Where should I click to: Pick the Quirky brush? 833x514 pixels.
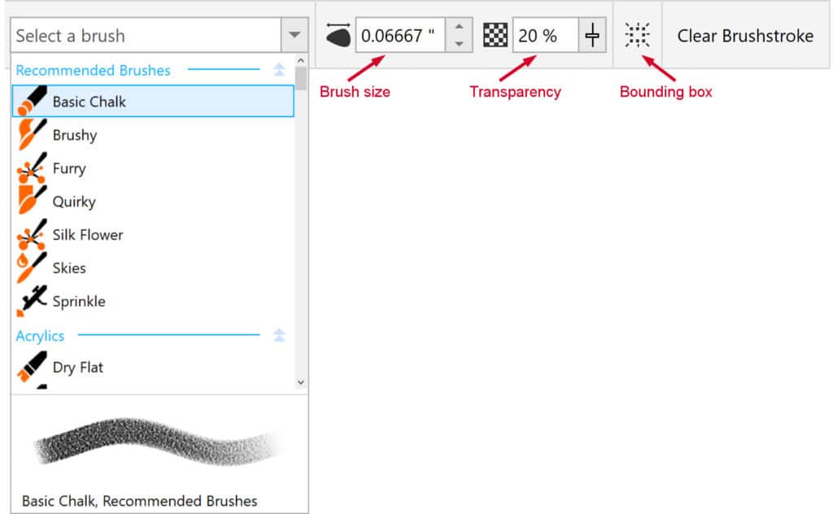point(74,202)
